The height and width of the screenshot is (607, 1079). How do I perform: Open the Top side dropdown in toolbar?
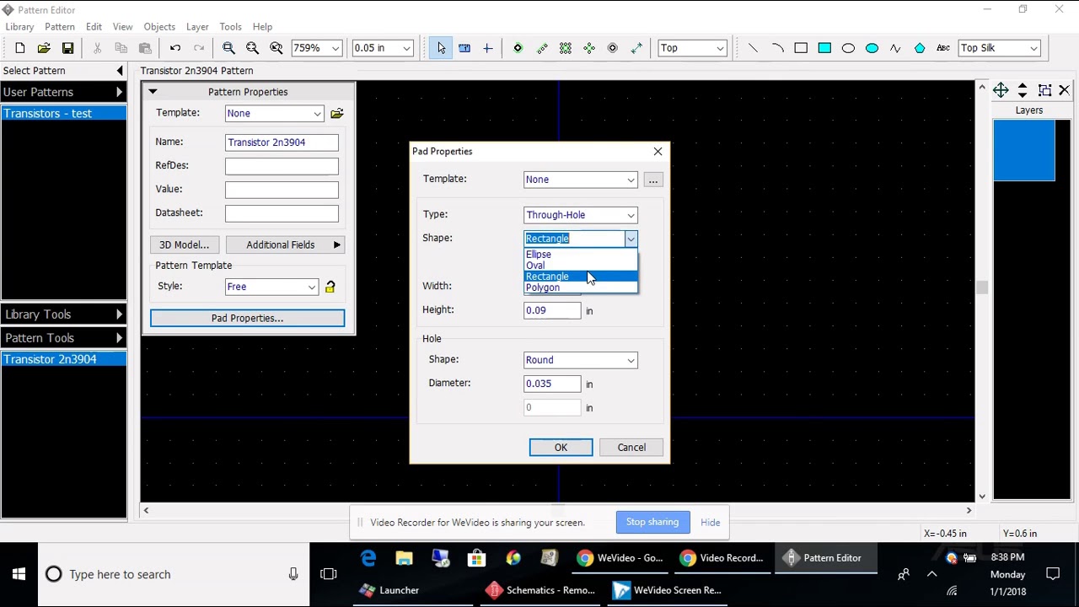point(720,48)
